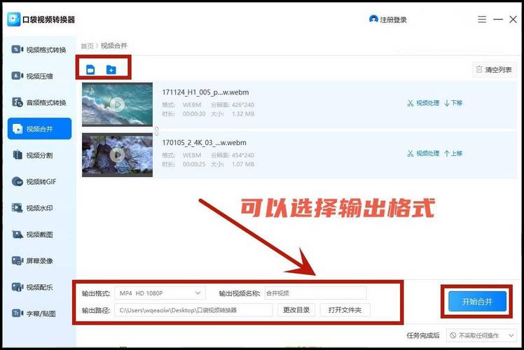Image resolution: width=524 pixels, height=350 pixels.
Task: Click 视频处理 for 170105_2_4K_03 video
Action: [423, 153]
